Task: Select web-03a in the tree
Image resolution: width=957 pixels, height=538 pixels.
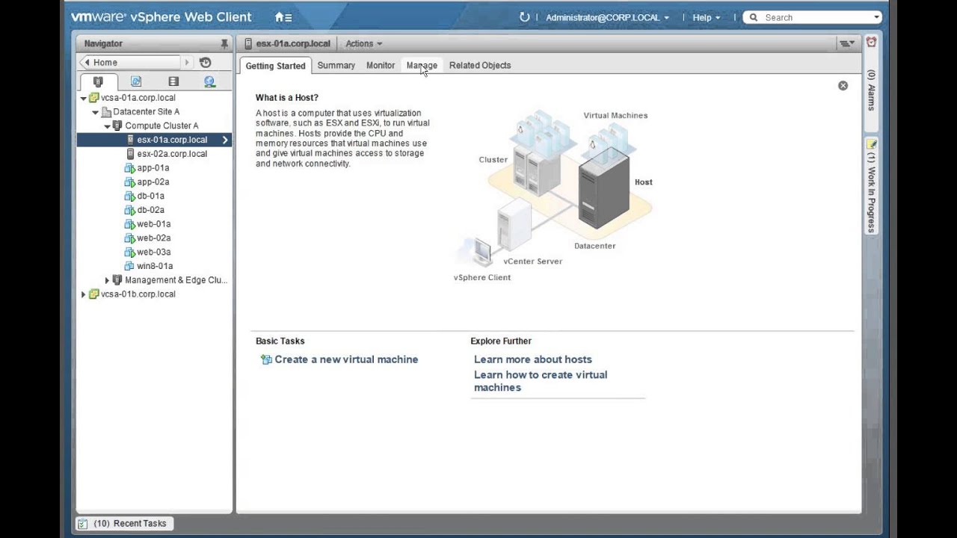Action: (153, 253)
